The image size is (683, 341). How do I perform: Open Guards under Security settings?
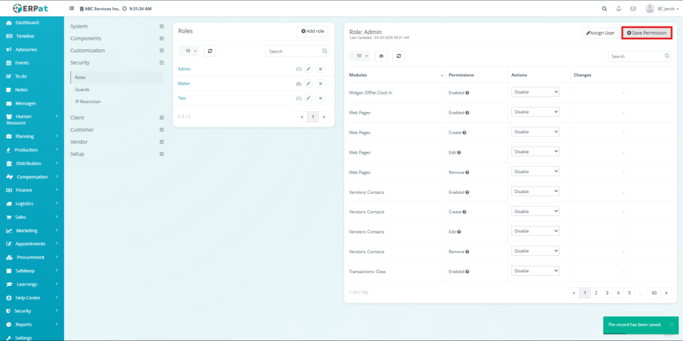click(x=82, y=89)
